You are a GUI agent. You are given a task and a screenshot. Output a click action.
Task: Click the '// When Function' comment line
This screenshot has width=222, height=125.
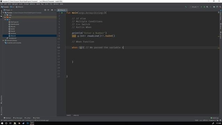coord(83,42)
